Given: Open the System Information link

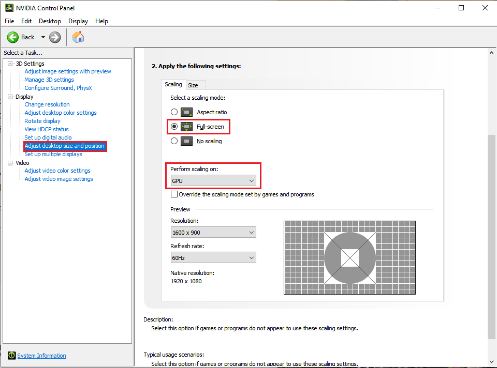Looking at the screenshot, I should [x=41, y=356].
